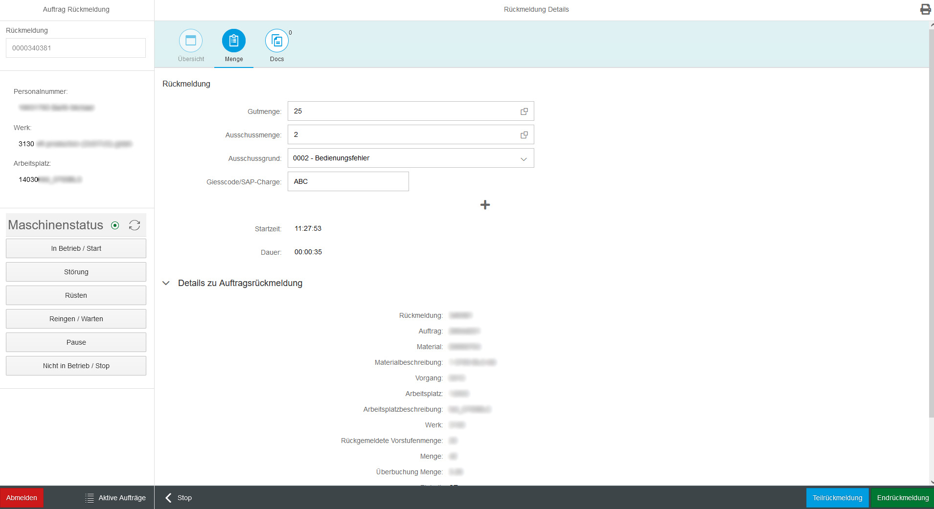
Task: Click the Gutmenge value help icon
Action: click(524, 111)
